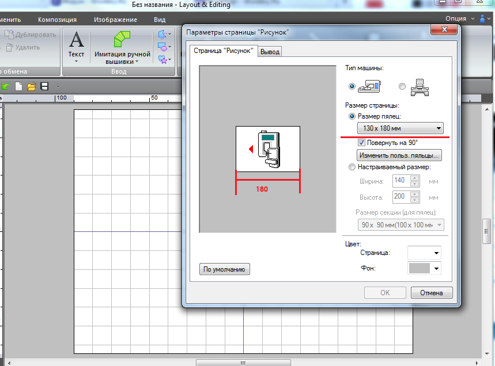Uncheck the 'Повернуть на 90°' checkbox
The width and height of the screenshot is (495, 366).
(362, 142)
